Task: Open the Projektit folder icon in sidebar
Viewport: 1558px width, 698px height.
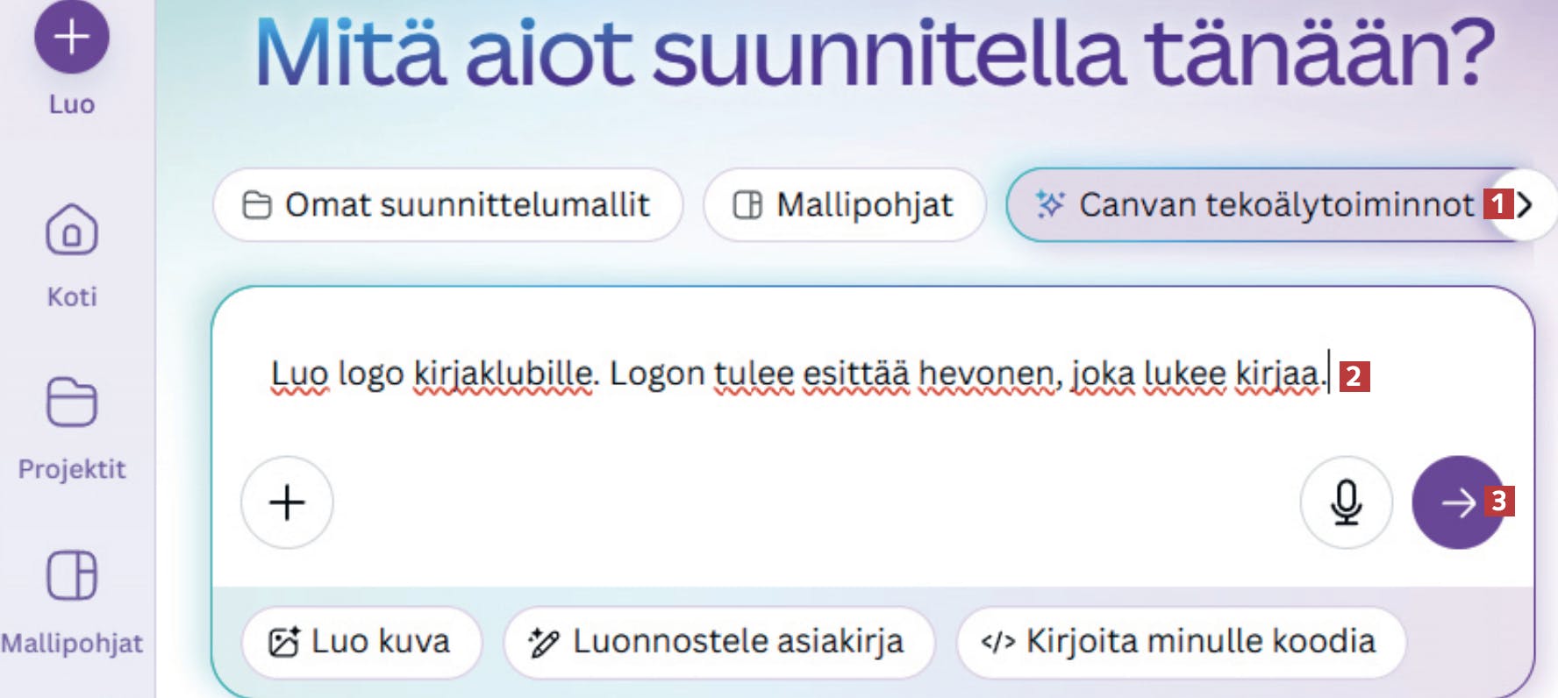Action: click(x=72, y=402)
